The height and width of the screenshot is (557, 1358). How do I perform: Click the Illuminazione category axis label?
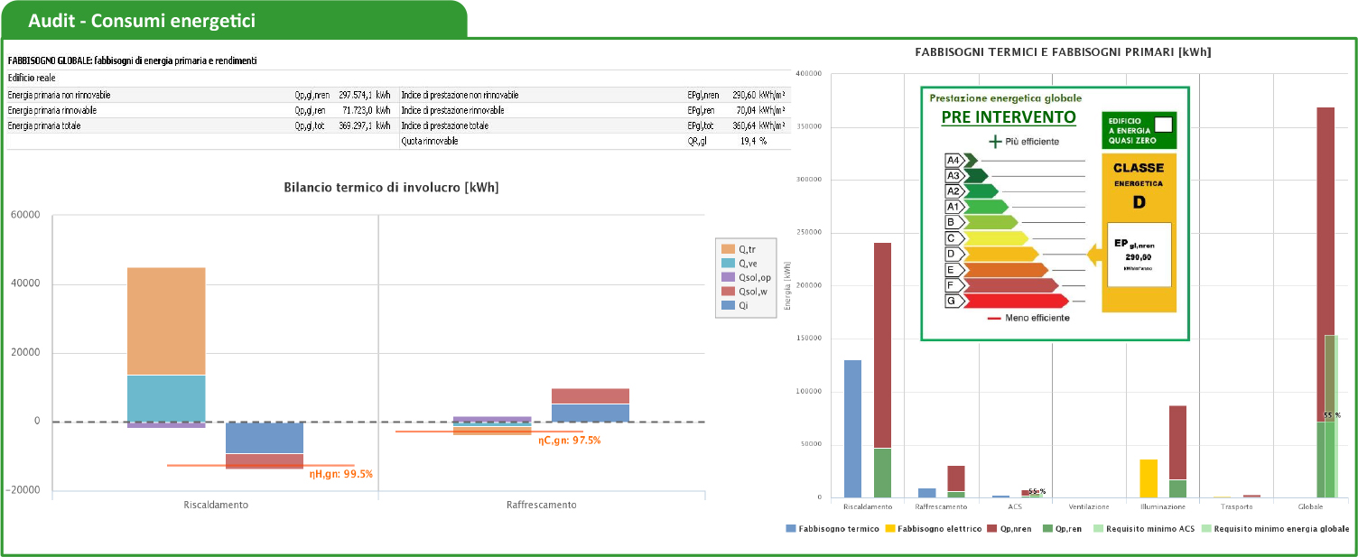tap(1162, 506)
